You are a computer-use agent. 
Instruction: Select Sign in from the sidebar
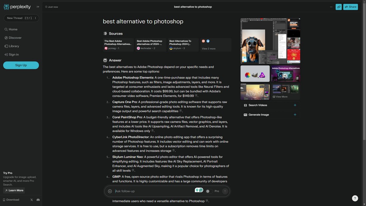[12, 55]
